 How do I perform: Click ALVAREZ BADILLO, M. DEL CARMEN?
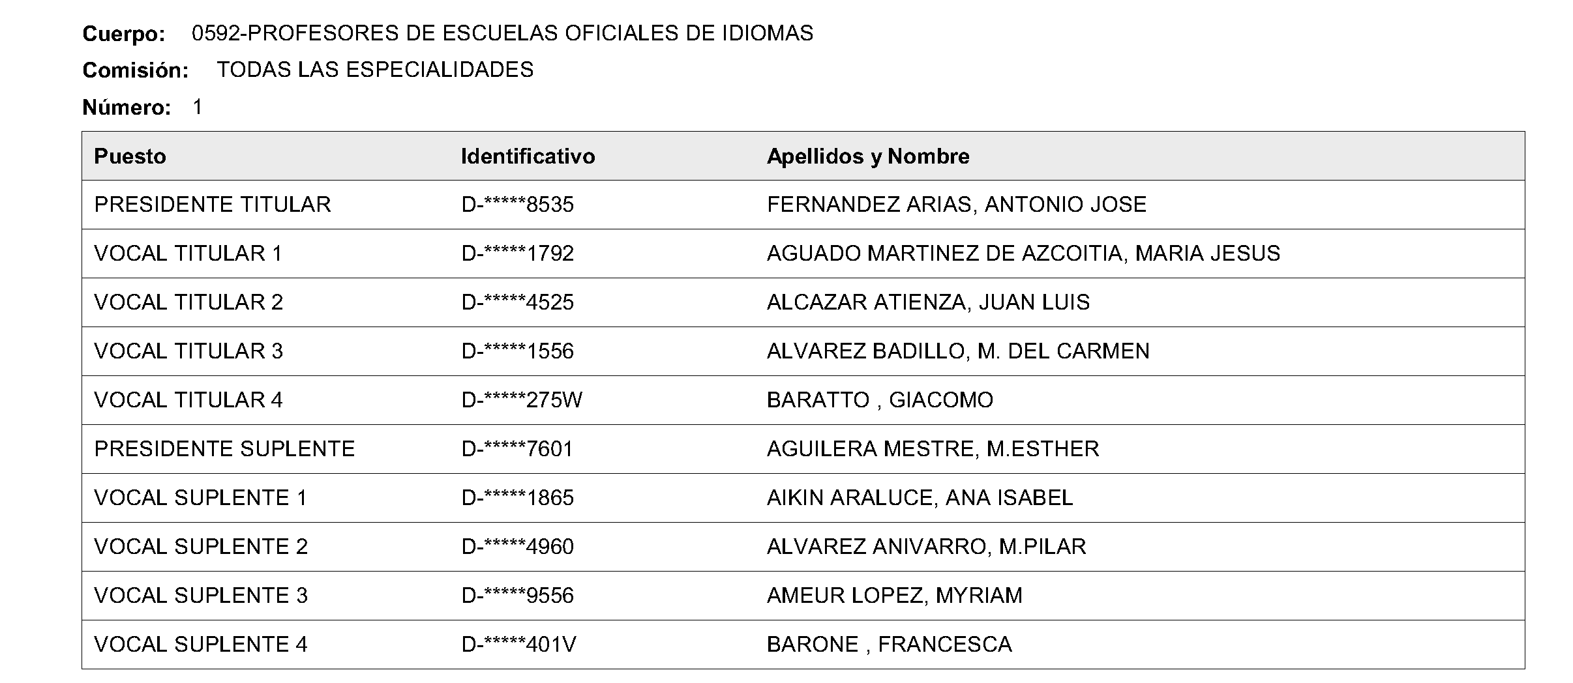click(959, 351)
